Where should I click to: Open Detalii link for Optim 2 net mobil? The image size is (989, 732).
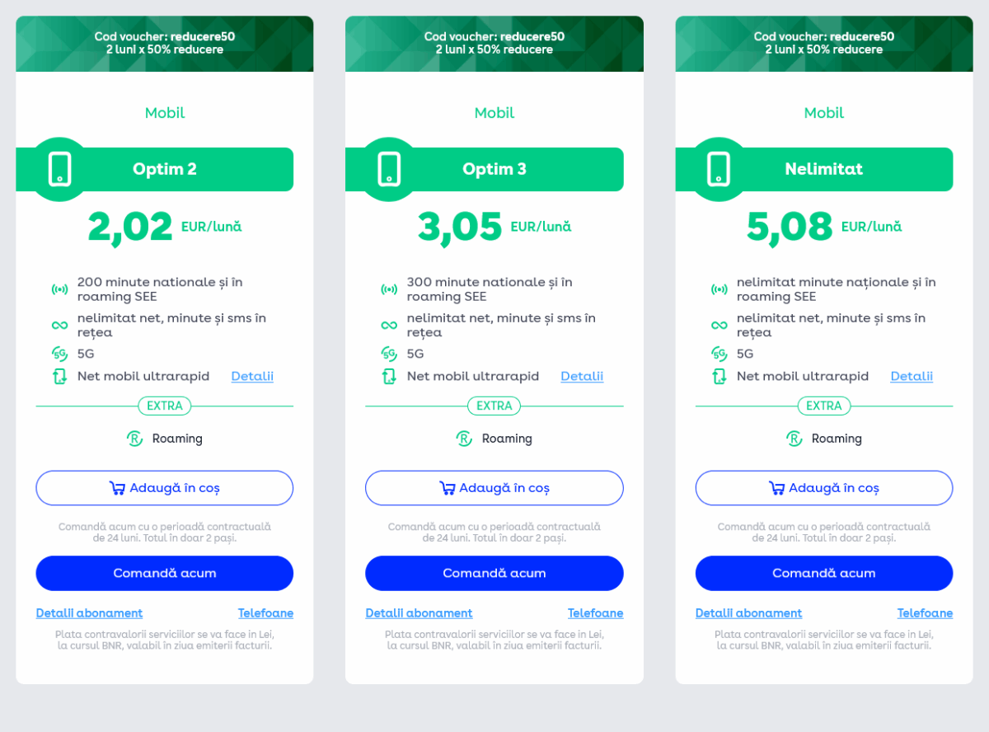(x=252, y=377)
